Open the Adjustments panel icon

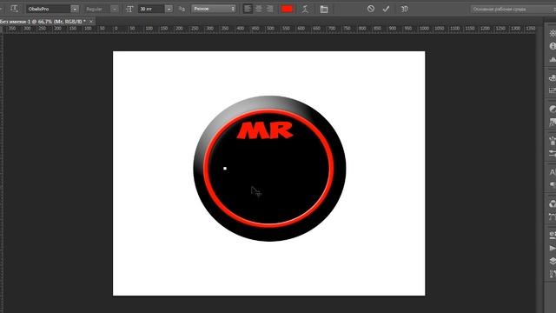(553, 109)
